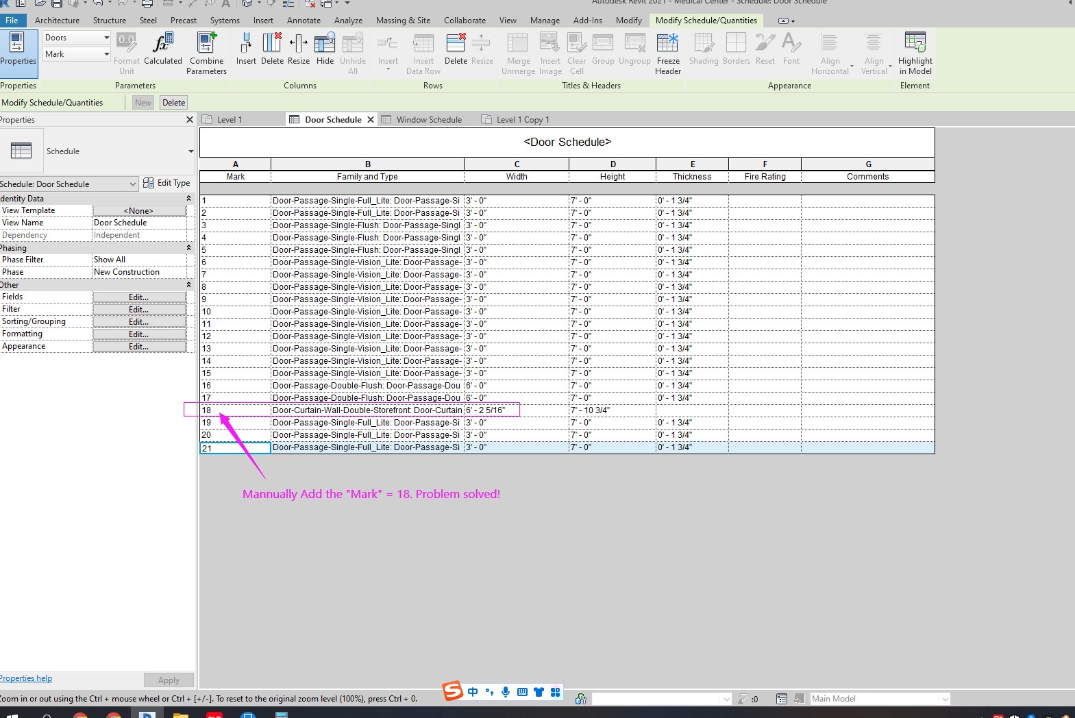Image resolution: width=1075 pixels, height=718 pixels.
Task: Click Hide column icon
Action: (325, 49)
